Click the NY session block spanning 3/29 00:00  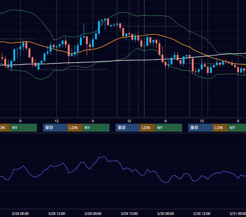(96, 128)
